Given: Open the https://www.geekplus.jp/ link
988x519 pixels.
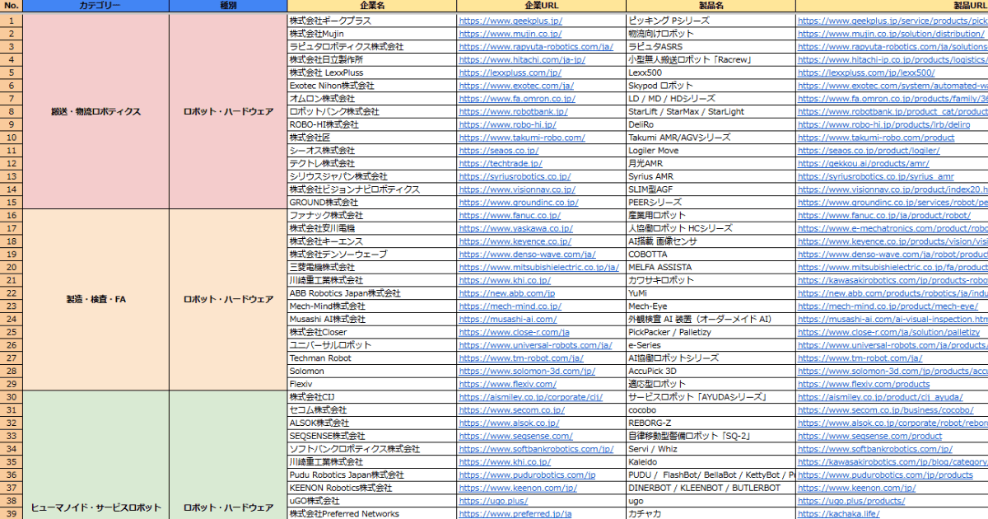Looking at the screenshot, I should (510, 21).
